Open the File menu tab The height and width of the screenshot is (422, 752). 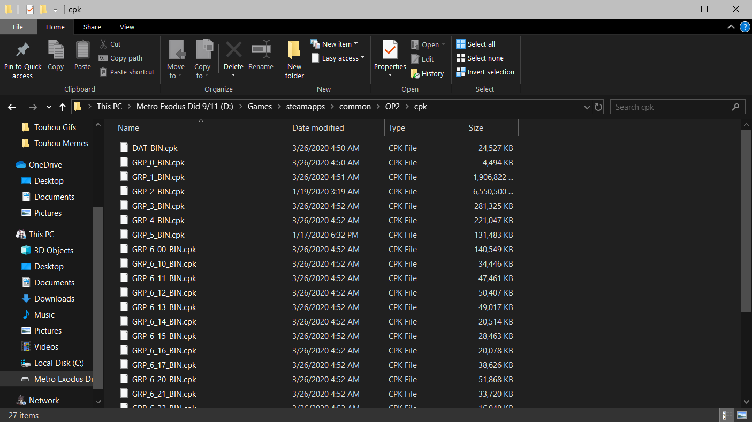pos(18,27)
